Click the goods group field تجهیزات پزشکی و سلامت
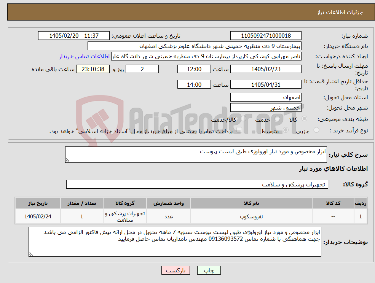Screen dimensions: 375x283 point(197,184)
